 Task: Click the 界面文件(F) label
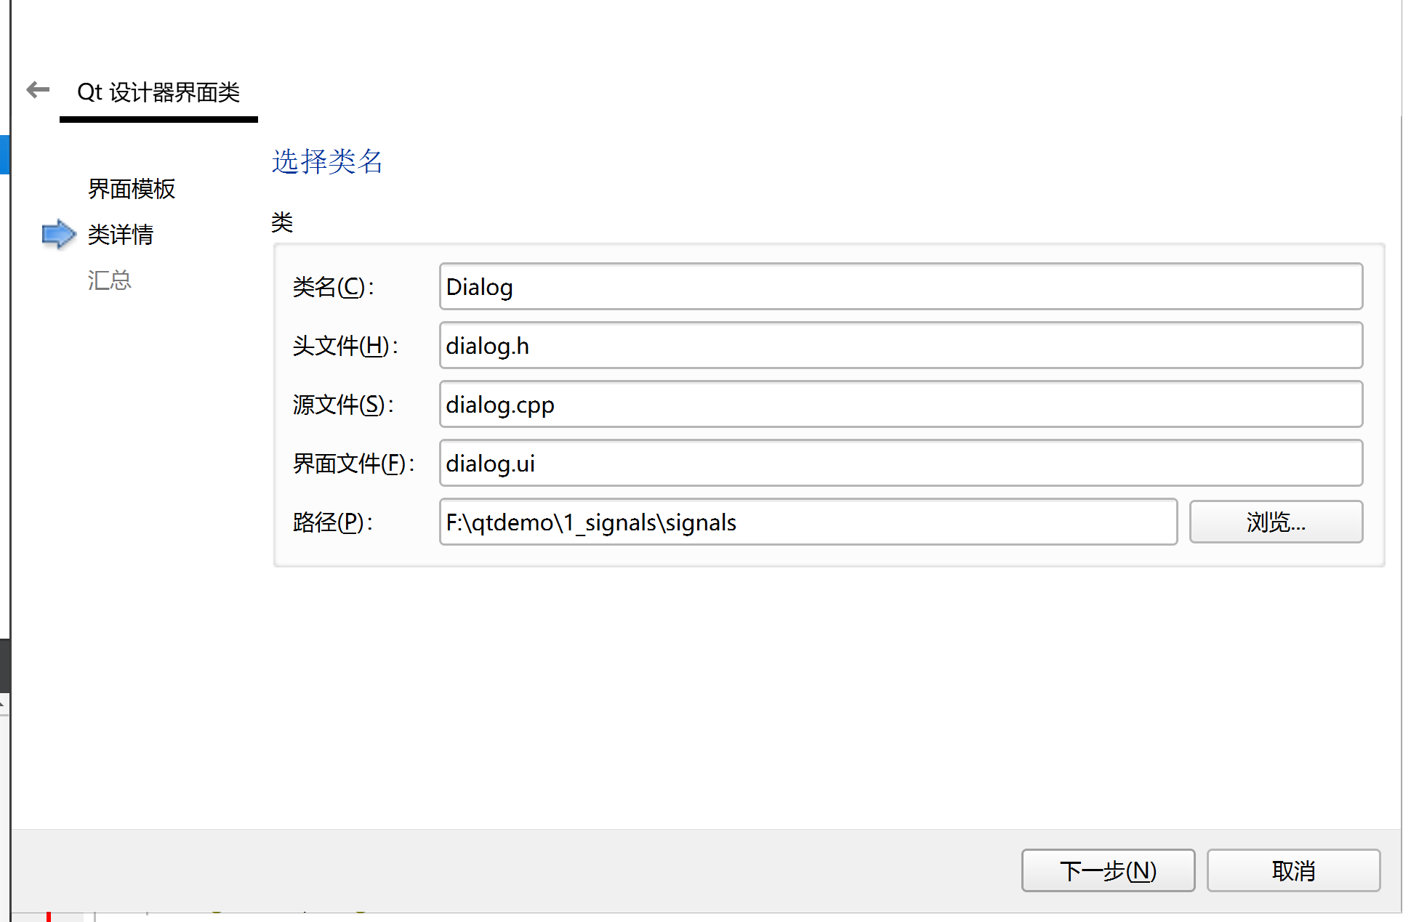click(x=353, y=464)
